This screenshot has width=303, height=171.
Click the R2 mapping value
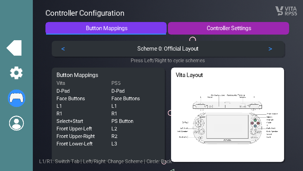[x=114, y=136]
